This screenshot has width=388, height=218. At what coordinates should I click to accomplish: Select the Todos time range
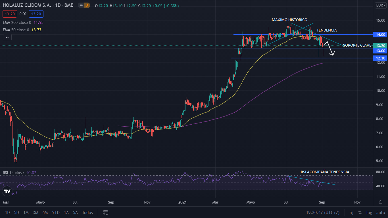(x=87, y=212)
